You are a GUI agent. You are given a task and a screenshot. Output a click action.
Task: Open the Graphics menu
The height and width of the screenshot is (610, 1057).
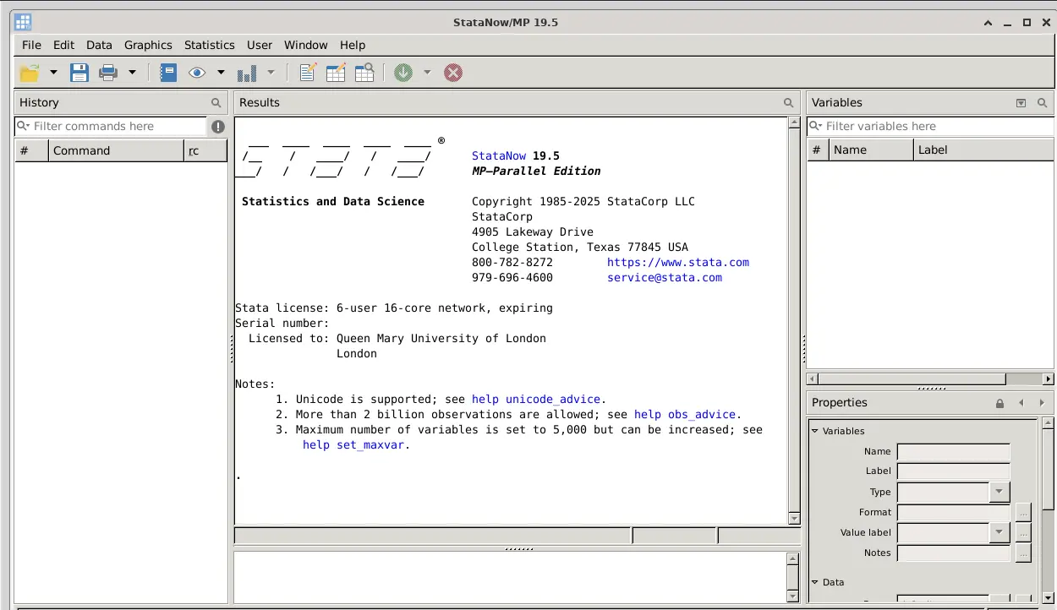[148, 45]
